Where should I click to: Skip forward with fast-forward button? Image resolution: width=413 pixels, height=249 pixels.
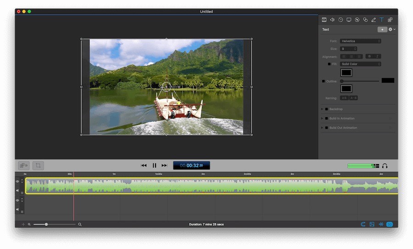click(x=164, y=165)
